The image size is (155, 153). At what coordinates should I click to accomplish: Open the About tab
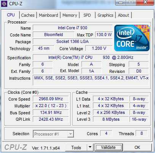coord(123,15)
